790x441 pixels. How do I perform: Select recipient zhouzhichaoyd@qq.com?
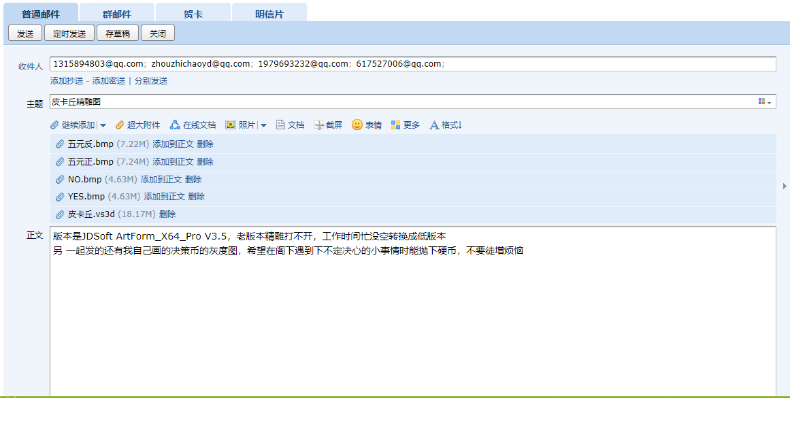coord(201,64)
